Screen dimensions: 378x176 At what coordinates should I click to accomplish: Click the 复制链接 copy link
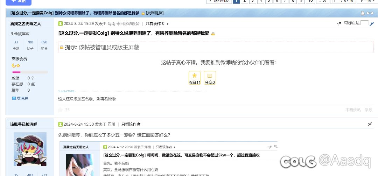tap(155, 13)
